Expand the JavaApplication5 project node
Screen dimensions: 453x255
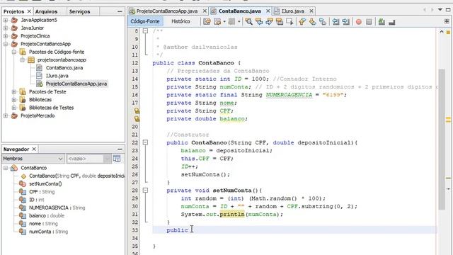click(x=6, y=20)
